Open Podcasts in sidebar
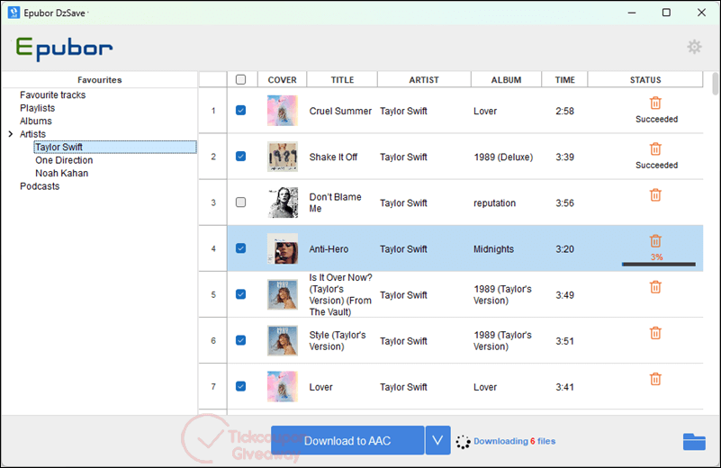 point(40,186)
